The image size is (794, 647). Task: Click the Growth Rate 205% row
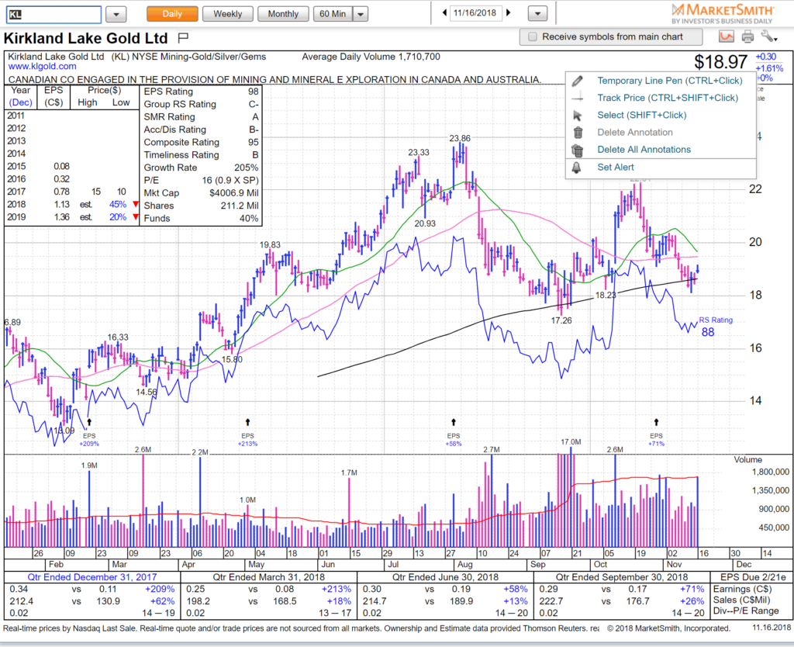click(x=201, y=168)
